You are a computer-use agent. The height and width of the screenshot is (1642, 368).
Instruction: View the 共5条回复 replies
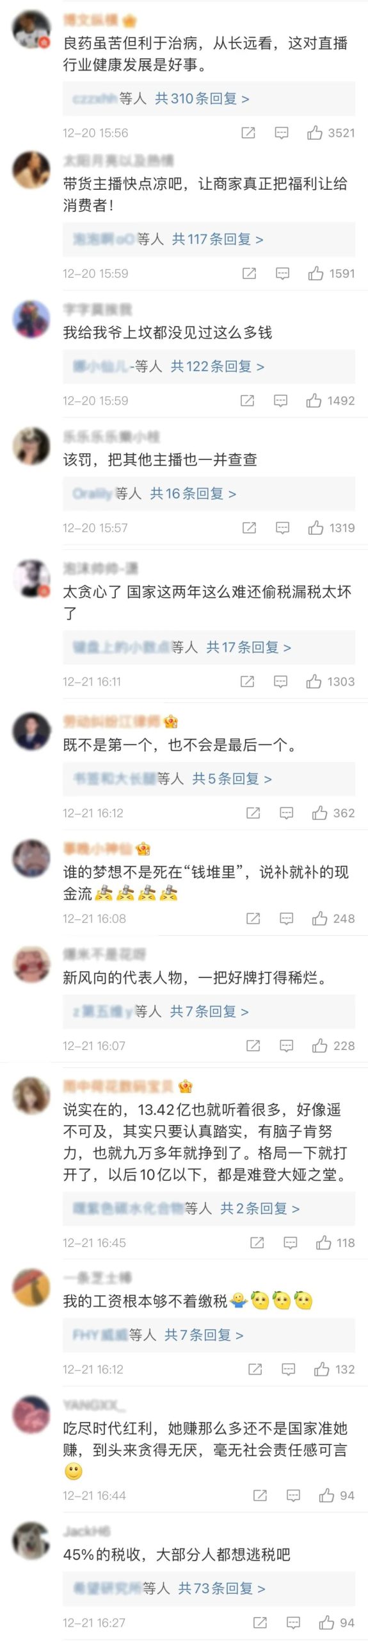[x=232, y=779]
